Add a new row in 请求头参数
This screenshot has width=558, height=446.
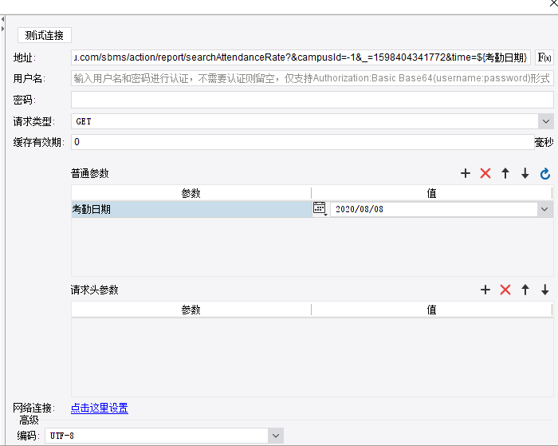point(485,290)
